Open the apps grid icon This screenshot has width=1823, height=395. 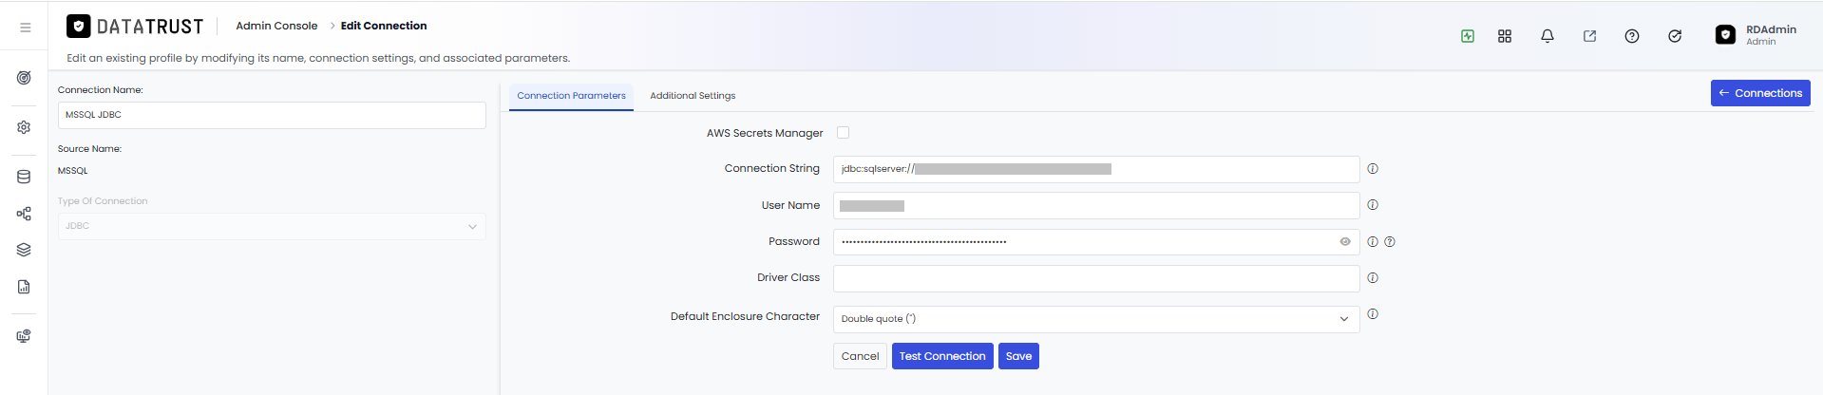tap(1505, 36)
